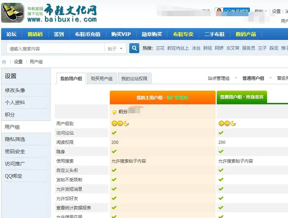Search hot keyword 阿娇
288x218 pixels.
coord(219,48)
